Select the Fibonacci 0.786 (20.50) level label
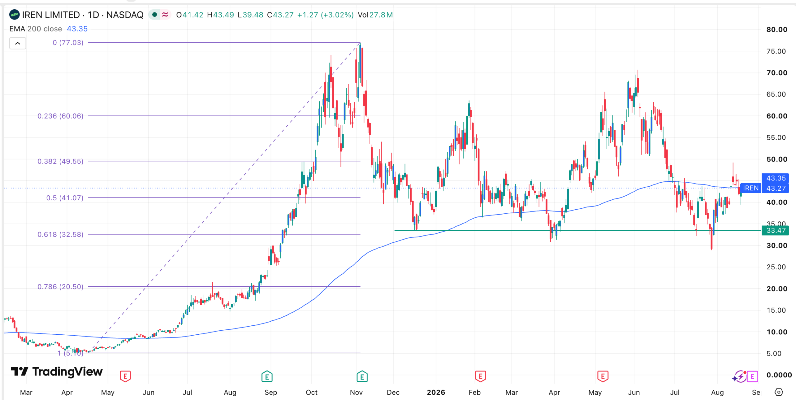This screenshot has height=400, width=796. [60, 286]
